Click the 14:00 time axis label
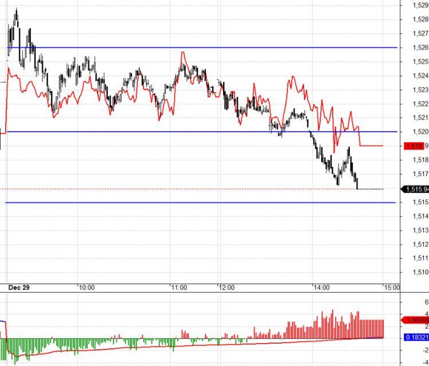The height and width of the screenshot is (366, 429). pos(322,287)
